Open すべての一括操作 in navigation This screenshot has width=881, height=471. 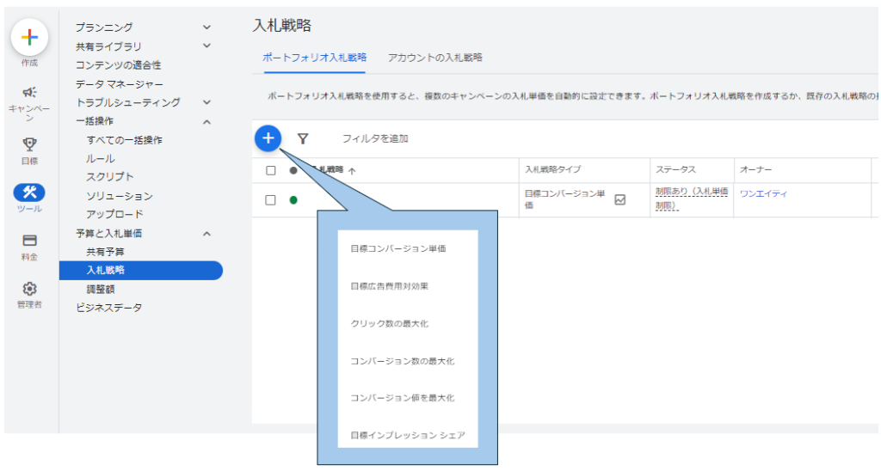coord(124,140)
